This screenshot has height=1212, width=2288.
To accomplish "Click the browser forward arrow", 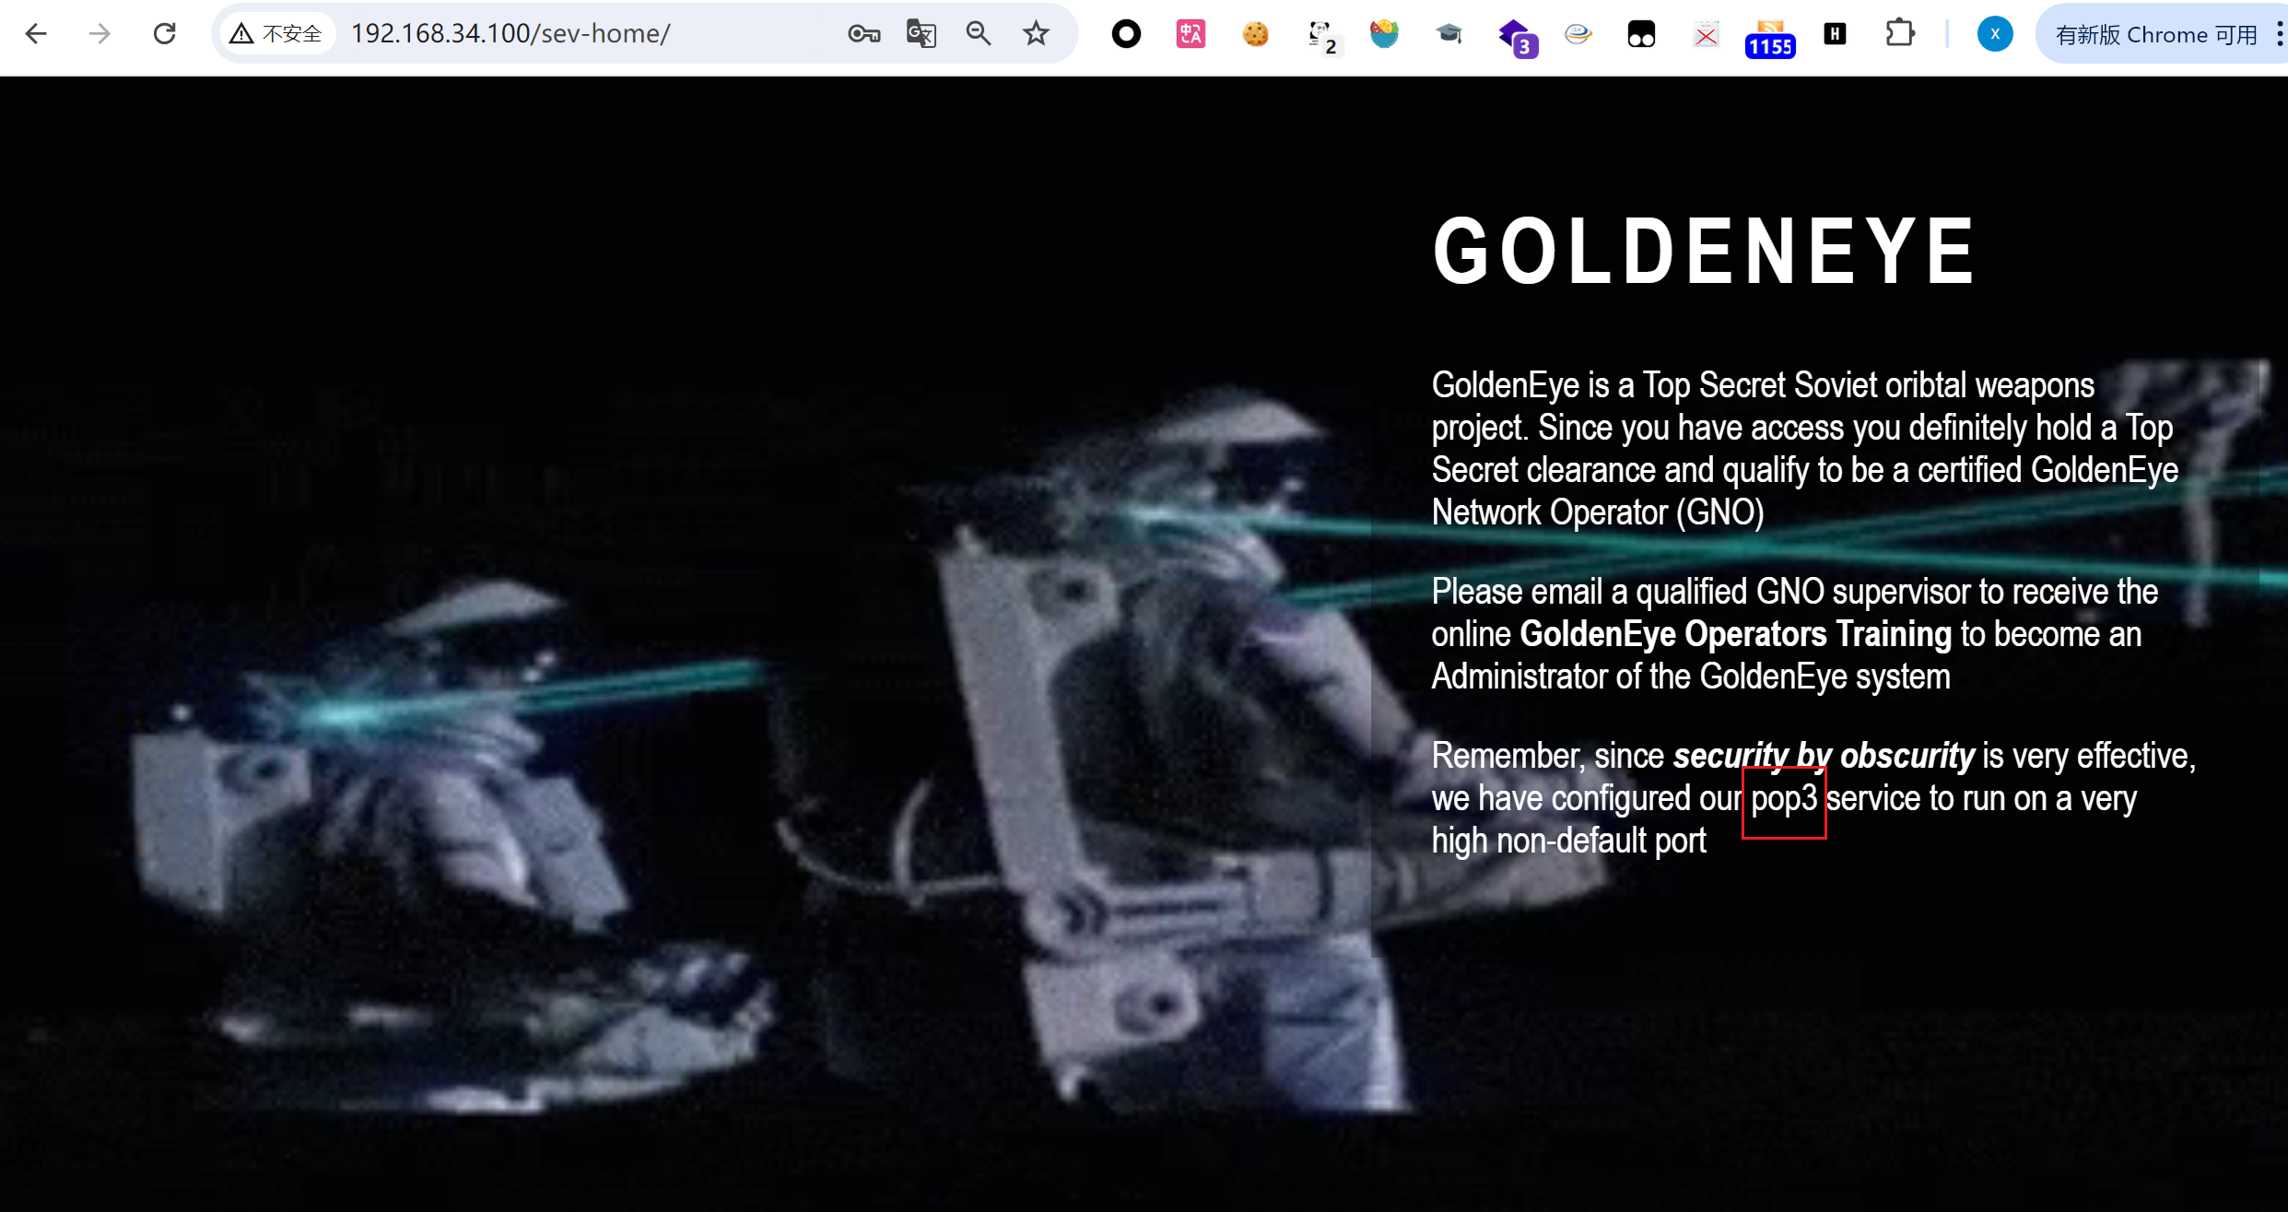I will [100, 34].
